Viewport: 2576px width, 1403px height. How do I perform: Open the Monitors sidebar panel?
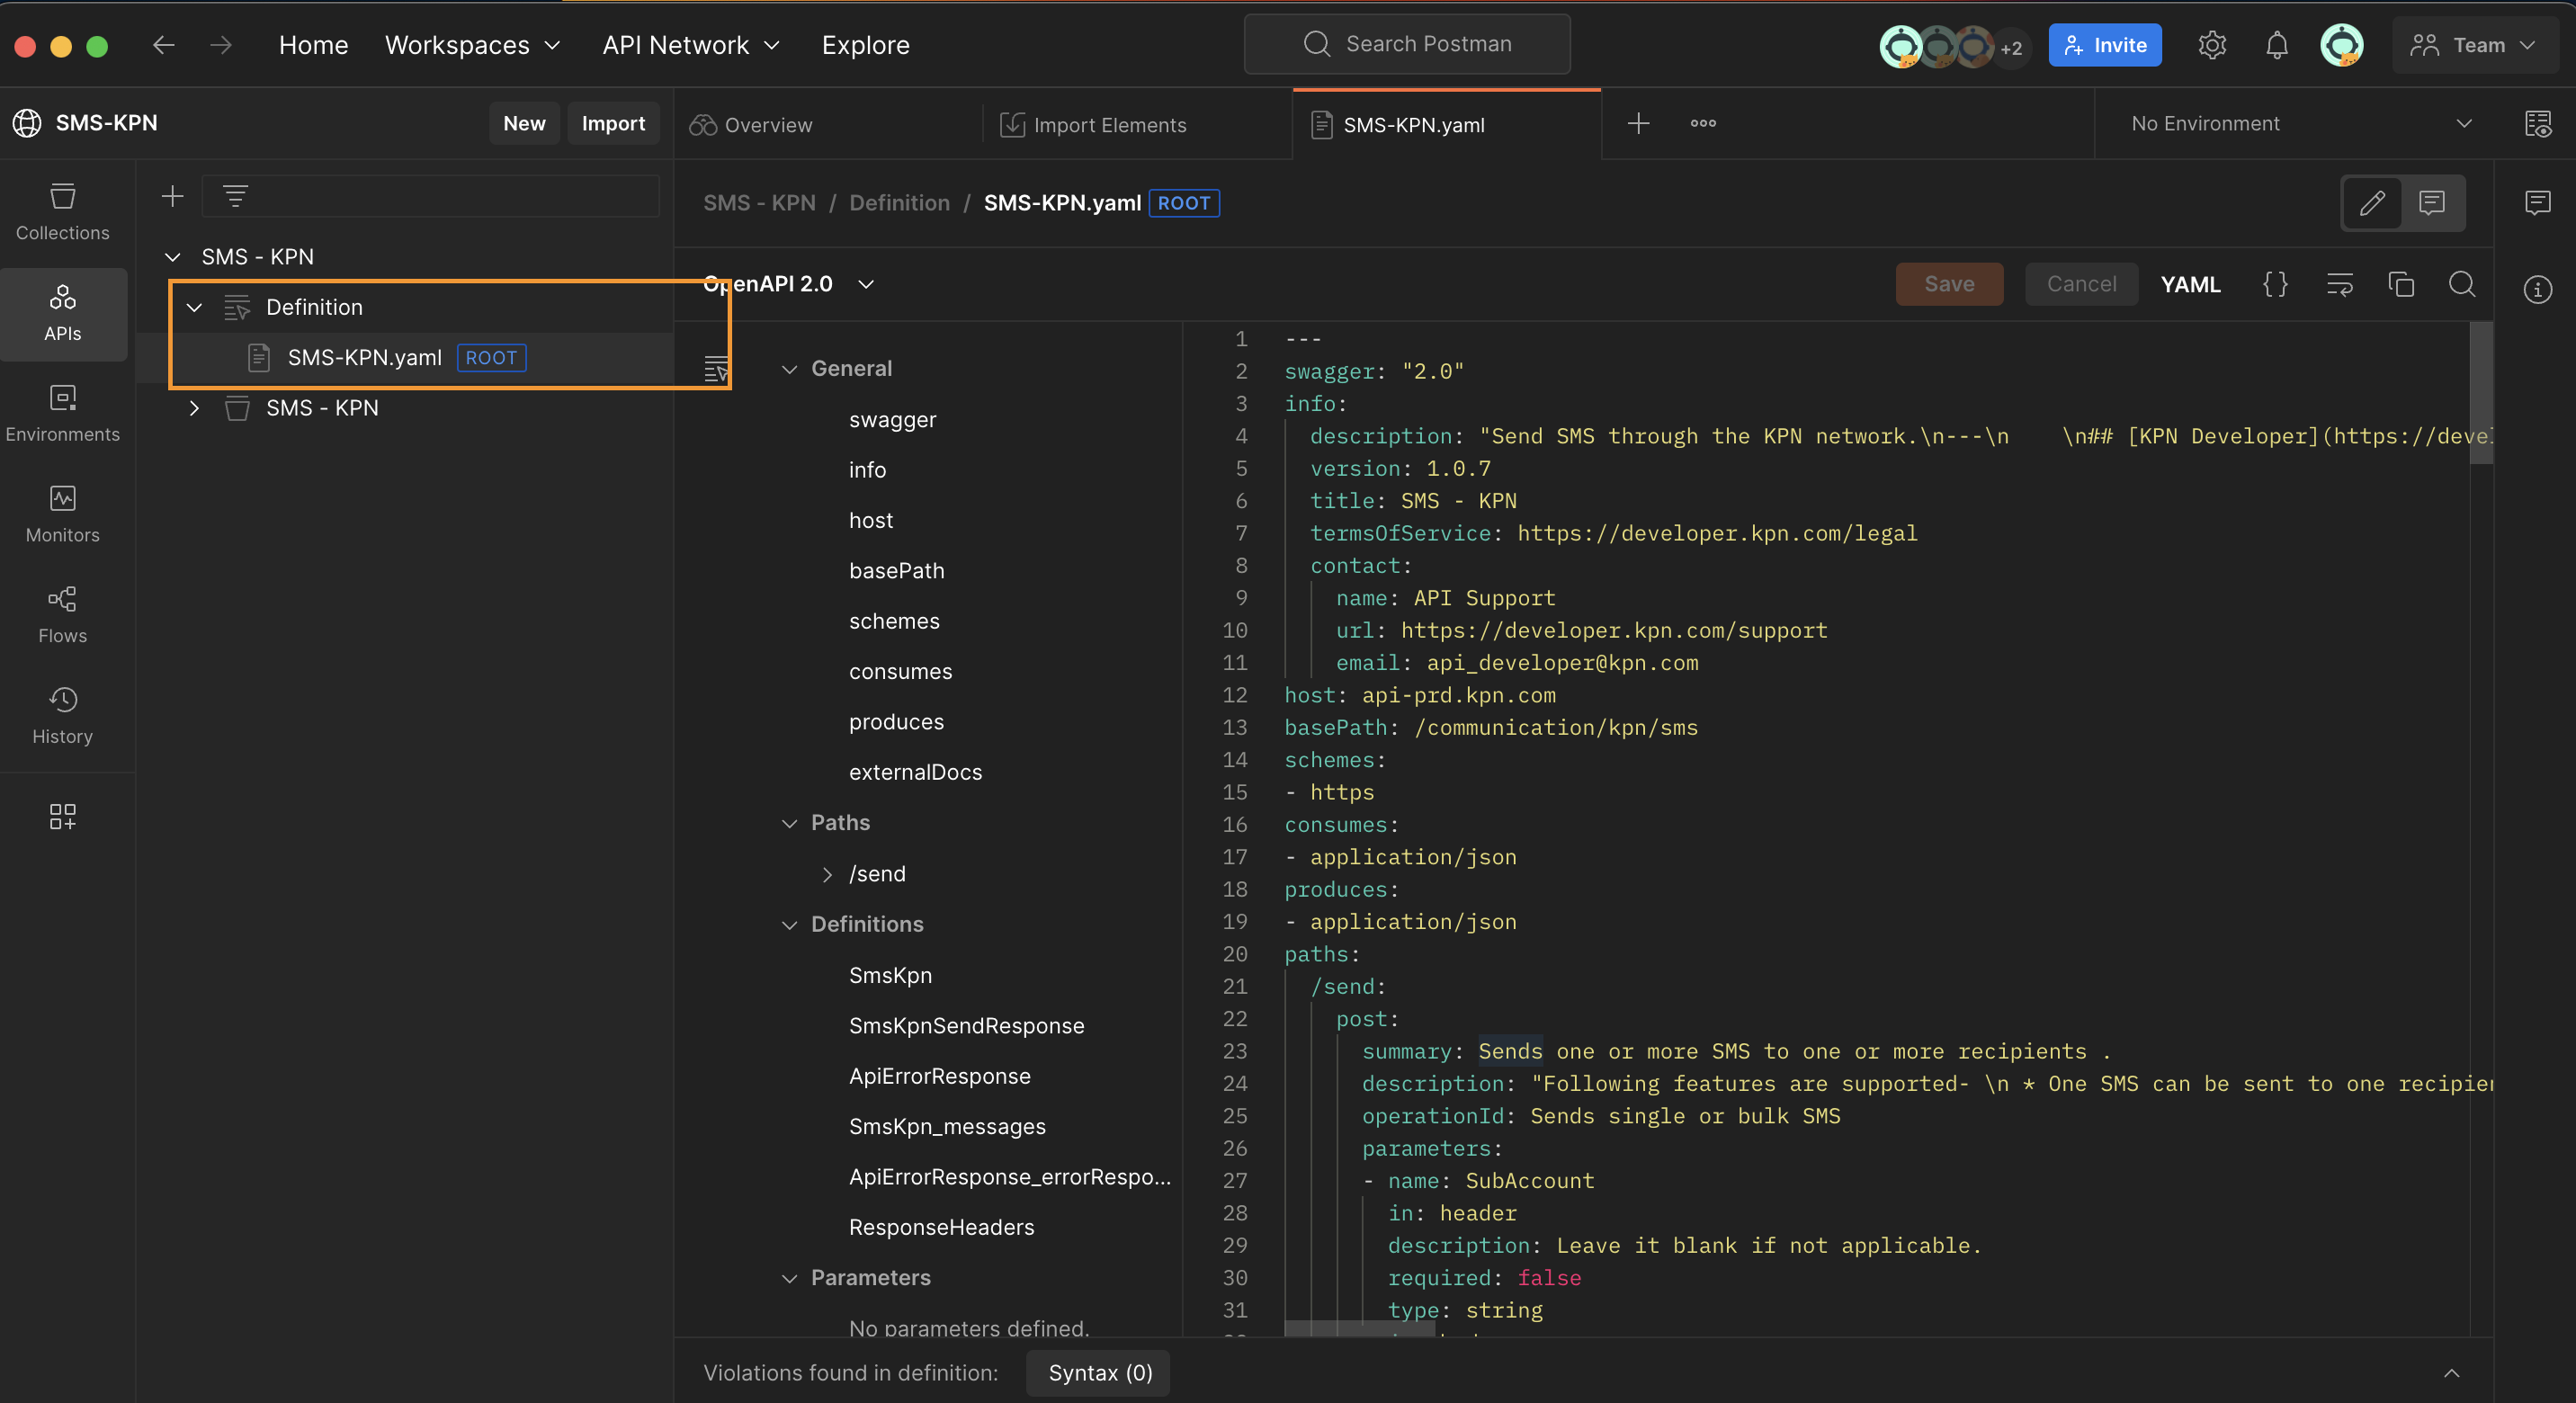(x=62, y=516)
